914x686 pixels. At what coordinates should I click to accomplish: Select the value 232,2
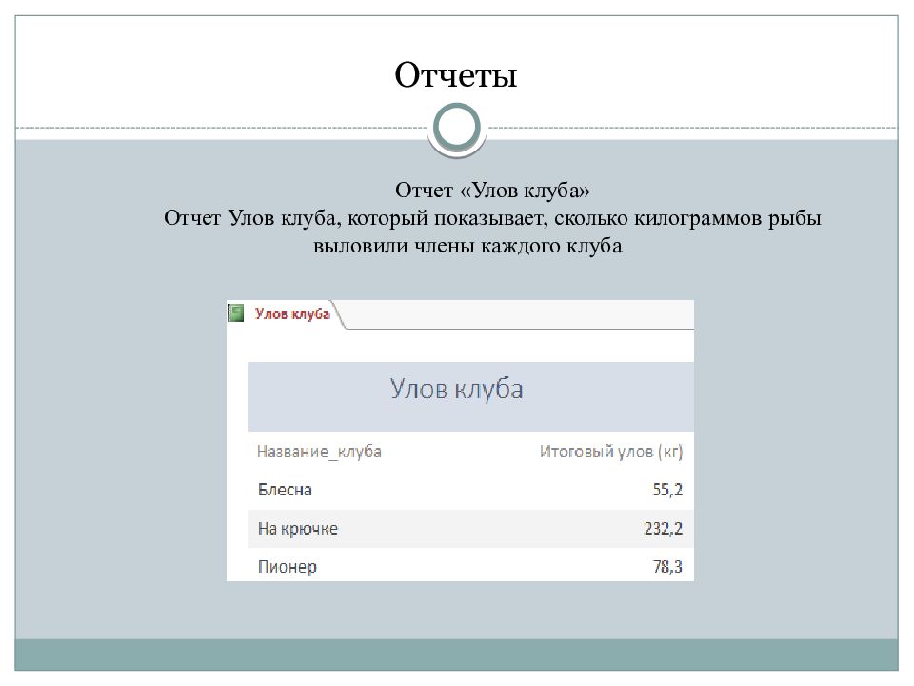[664, 529]
